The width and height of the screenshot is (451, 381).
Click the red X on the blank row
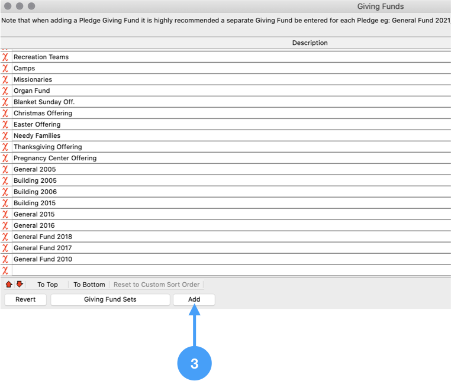point(5,270)
